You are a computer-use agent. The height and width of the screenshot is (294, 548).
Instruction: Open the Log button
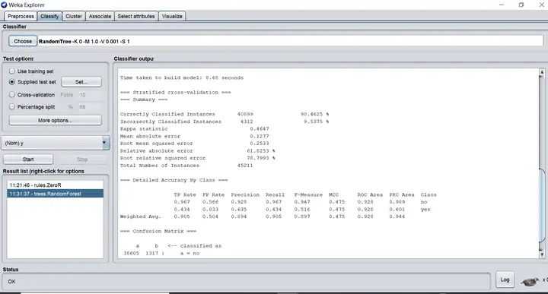pyautogui.click(x=505, y=280)
